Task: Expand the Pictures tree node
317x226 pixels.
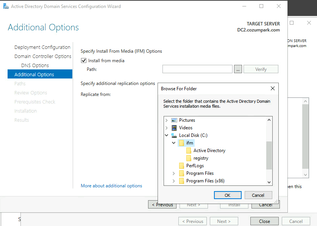Action: click(x=167, y=120)
